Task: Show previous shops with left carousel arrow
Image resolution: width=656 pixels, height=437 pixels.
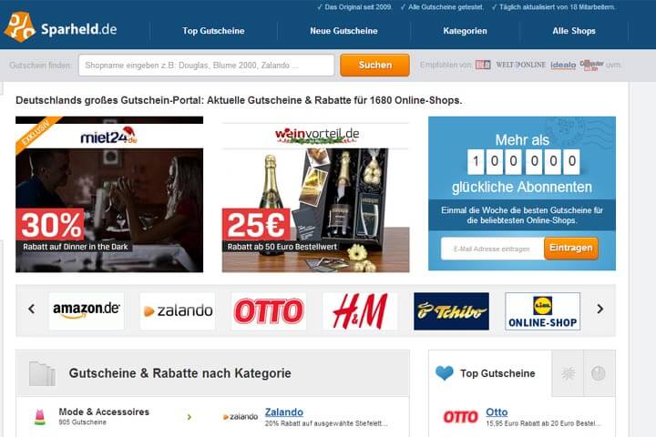Action: click(x=31, y=309)
